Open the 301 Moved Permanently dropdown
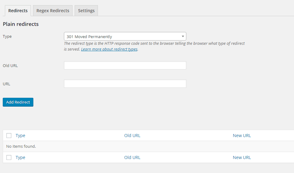Viewport: 294px width, 173px height. pos(125,37)
